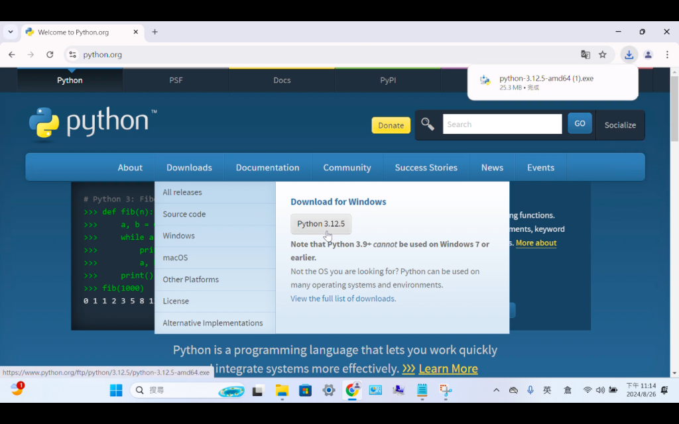Image resolution: width=679 pixels, height=424 pixels.
Task: Choose Alternative Implementations in the submenu
Action: point(215,323)
